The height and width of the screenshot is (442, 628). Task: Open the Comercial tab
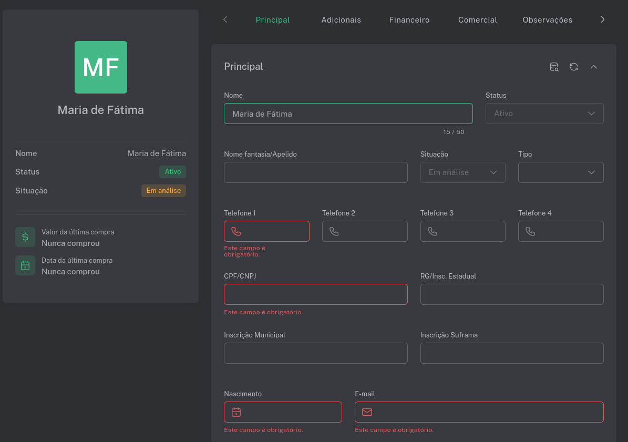point(477,20)
